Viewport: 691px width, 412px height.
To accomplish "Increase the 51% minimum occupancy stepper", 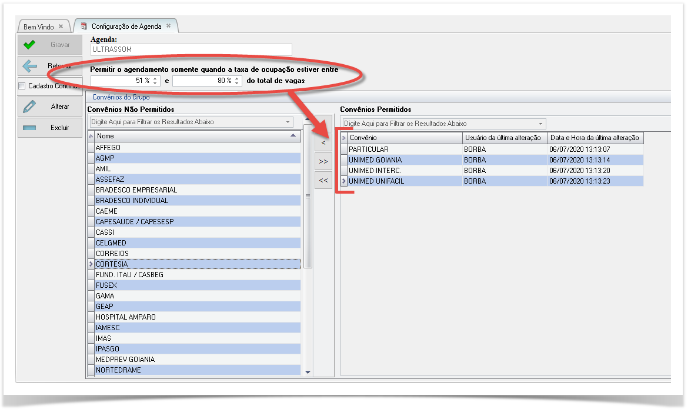I will pyautogui.click(x=155, y=78).
